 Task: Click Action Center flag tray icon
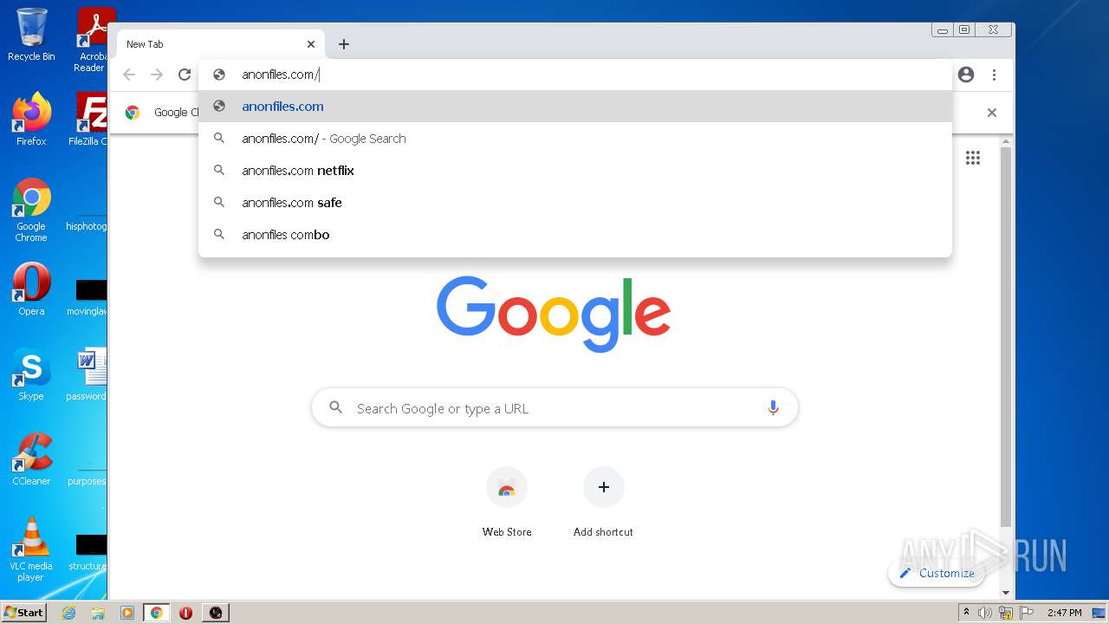1026,613
